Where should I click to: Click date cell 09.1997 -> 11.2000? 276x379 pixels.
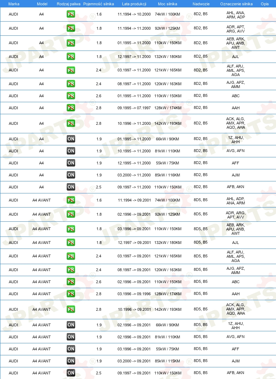click(134, 187)
